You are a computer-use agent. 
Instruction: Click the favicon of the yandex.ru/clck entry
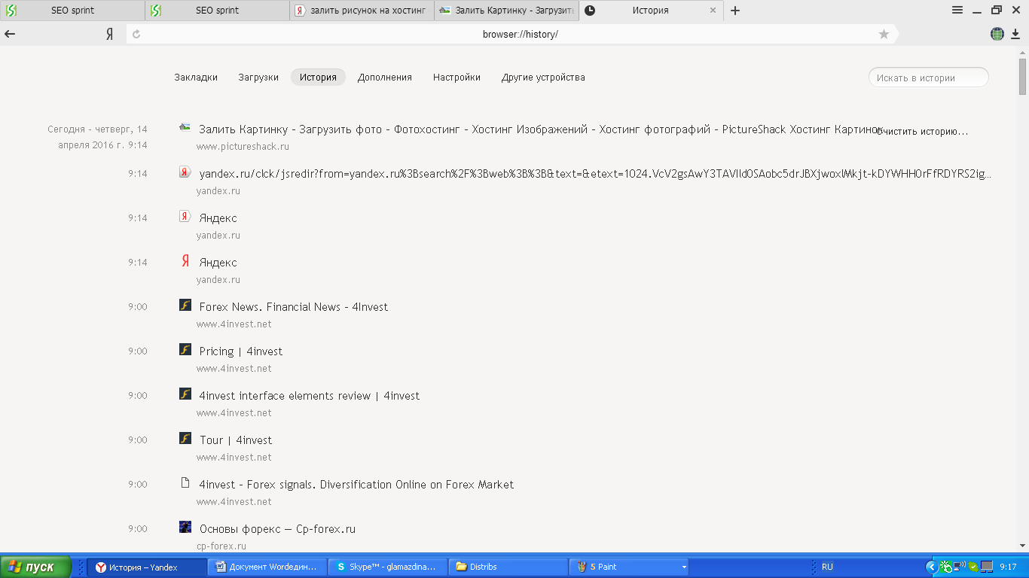pyautogui.click(x=185, y=172)
